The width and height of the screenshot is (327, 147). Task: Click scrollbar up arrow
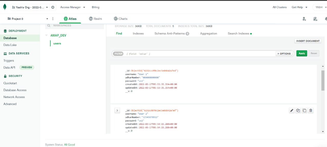click(x=323, y=66)
